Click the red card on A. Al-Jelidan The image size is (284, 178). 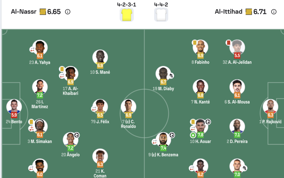click(x=228, y=43)
